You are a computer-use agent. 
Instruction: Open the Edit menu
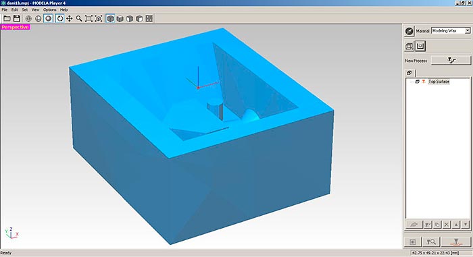pos(14,9)
